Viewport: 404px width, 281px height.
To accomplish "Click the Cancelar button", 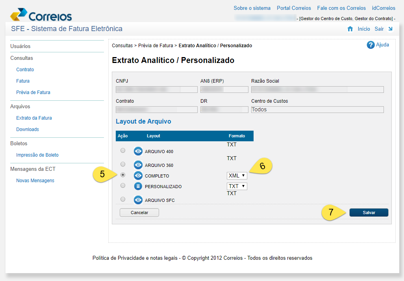I will 139,213.
